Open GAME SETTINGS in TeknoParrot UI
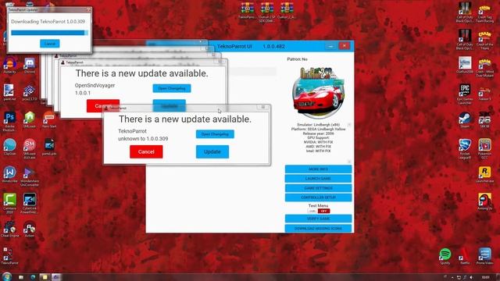Image resolution: width=500 pixels, height=281 pixels. click(x=318, y=188)
